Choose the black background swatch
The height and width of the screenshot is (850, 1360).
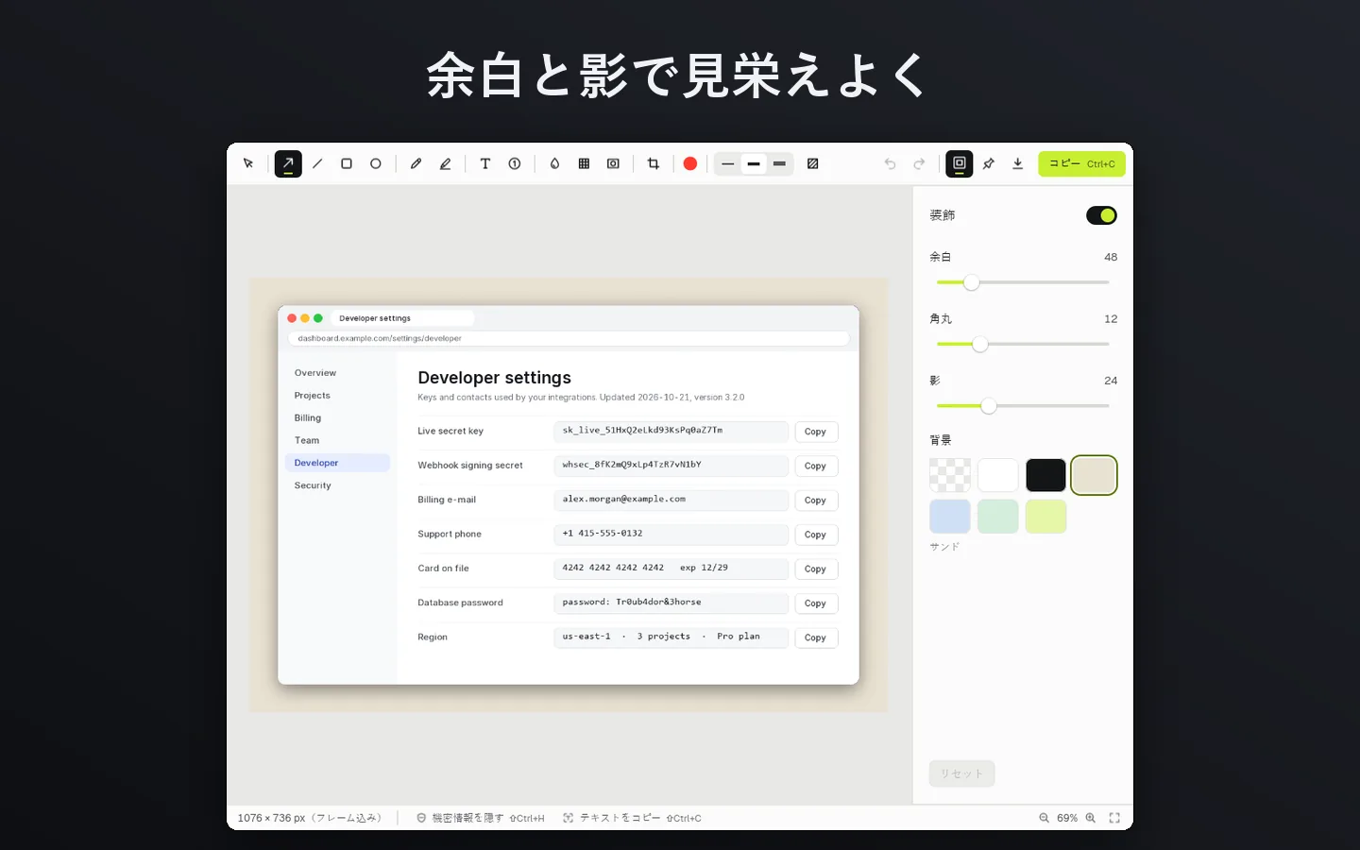[x=1046, y=475]
